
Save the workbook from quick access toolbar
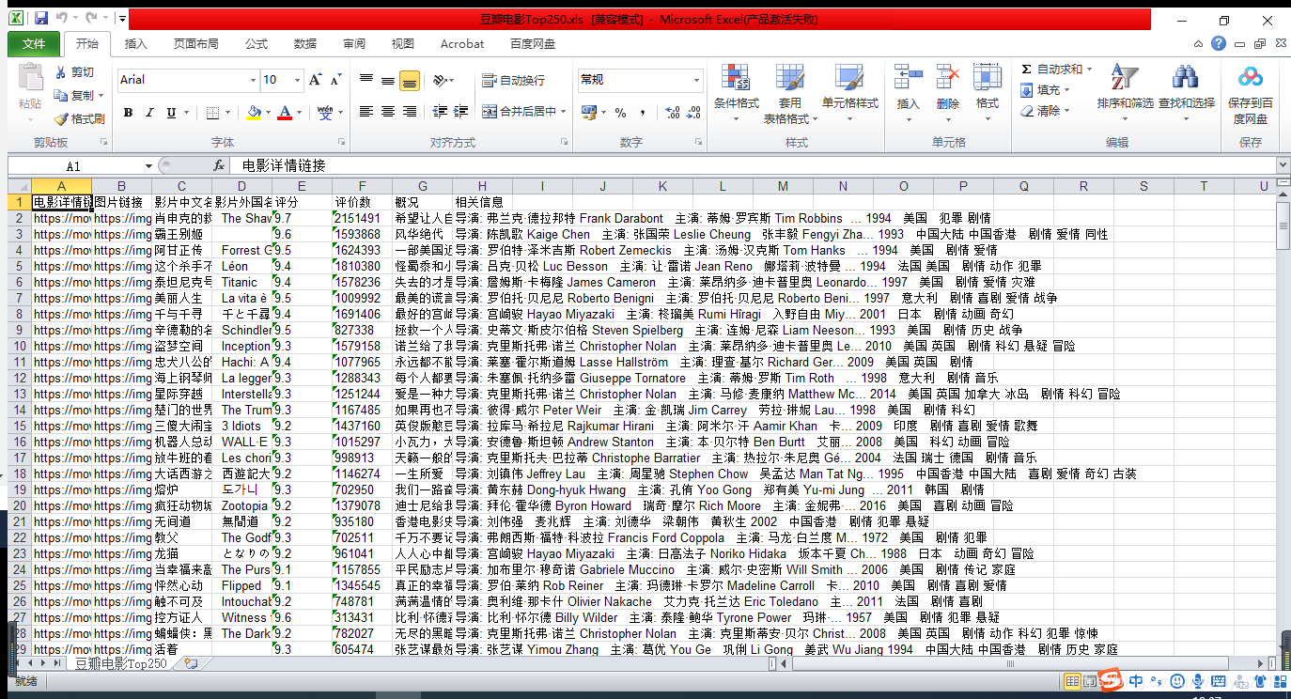pyautogui.click(x=40, y=18)
